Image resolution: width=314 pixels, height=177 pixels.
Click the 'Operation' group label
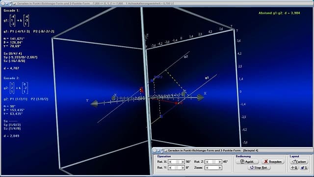click(x=164, y=156)
